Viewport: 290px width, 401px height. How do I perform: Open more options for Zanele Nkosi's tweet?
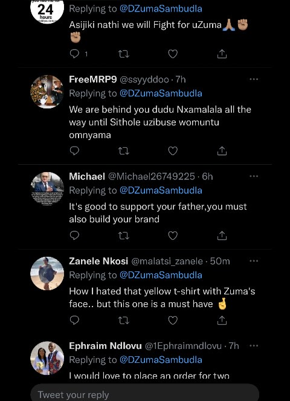coord(254,261)
